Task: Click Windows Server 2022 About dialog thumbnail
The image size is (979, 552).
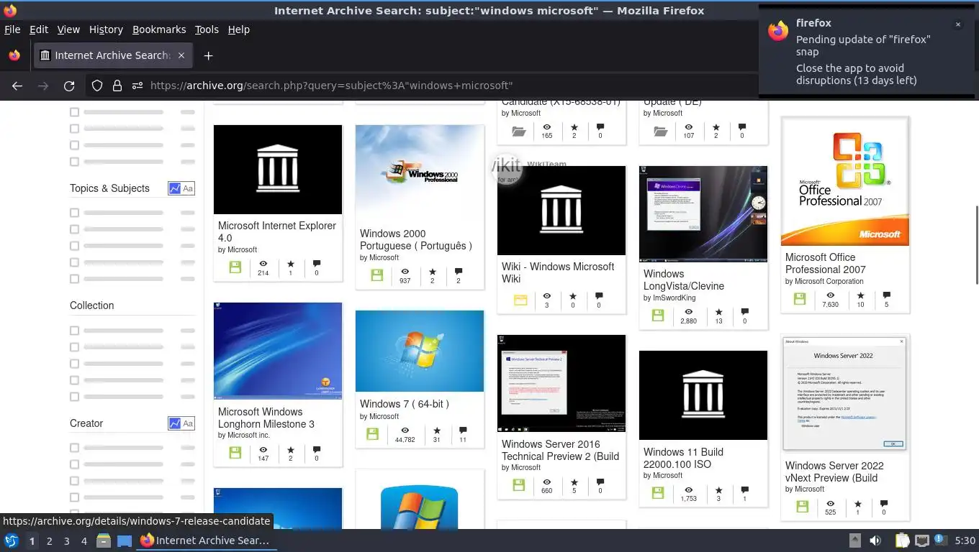Action: click(845, 393)
